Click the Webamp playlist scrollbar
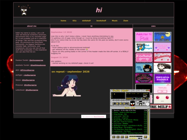 149,122
